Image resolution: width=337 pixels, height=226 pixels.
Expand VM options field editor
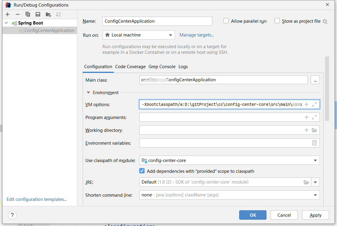click(x=314, y=104)
